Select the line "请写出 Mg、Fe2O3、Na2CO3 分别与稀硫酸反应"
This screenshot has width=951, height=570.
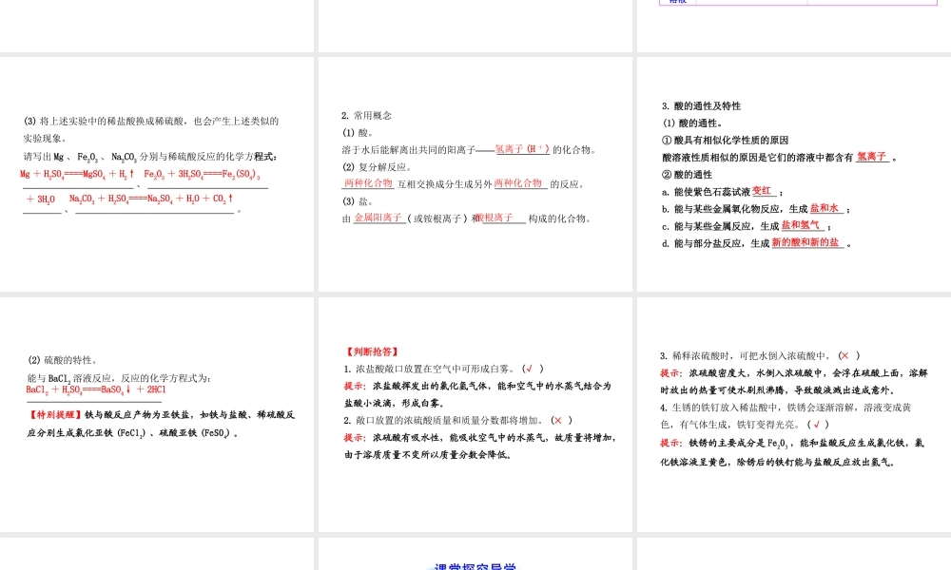(150, 157)
